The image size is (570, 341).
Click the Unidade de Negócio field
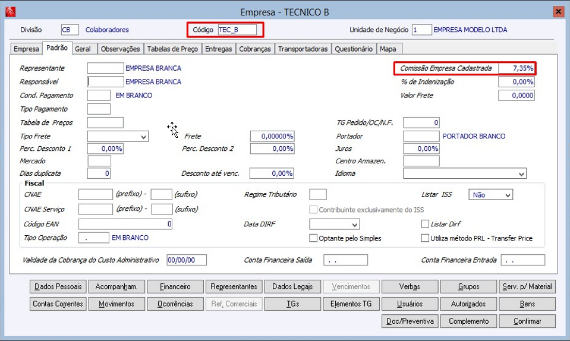[421, 30]
